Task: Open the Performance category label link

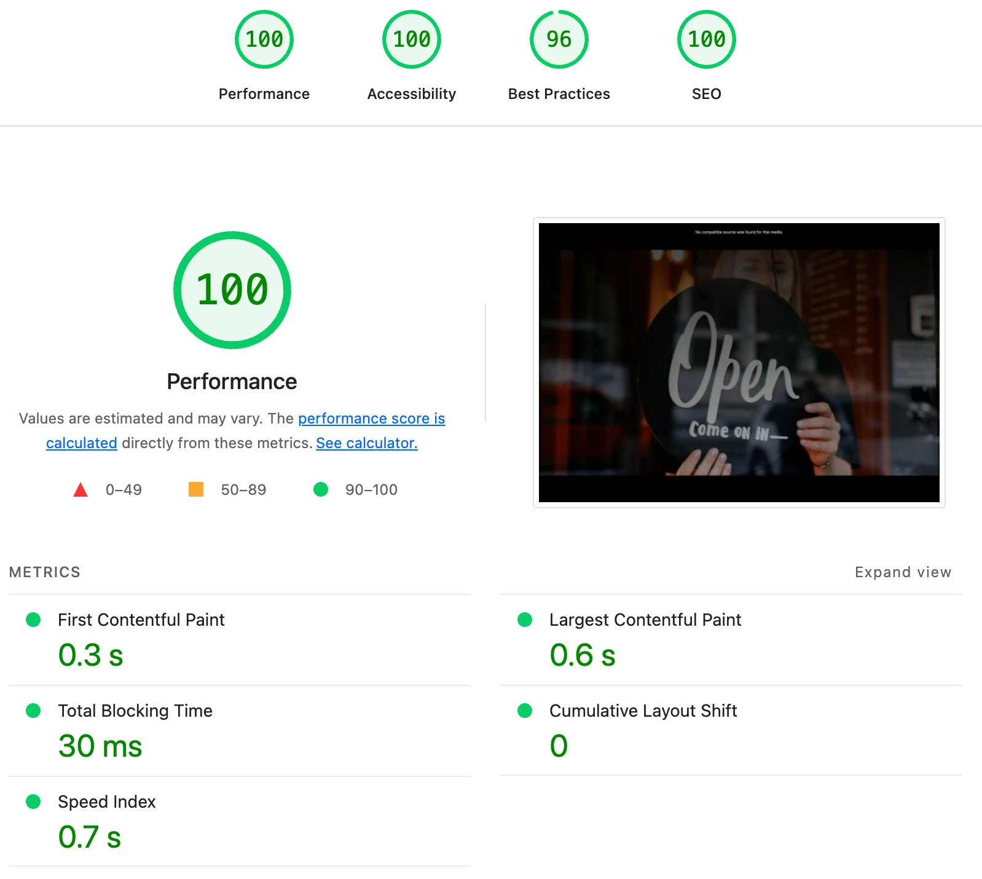Action: pyautogui.click(x=264, y=94)
